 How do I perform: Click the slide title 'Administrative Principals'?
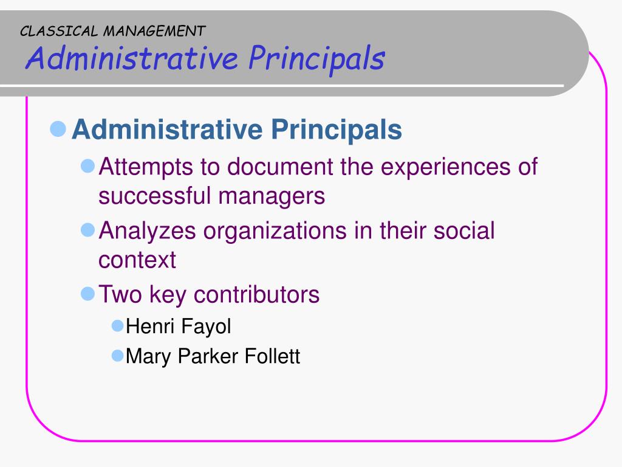[205, 58]
